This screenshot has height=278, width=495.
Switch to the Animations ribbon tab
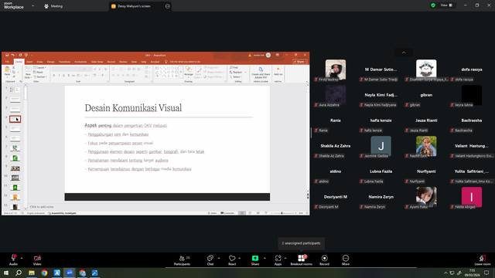tap(80, 62)
